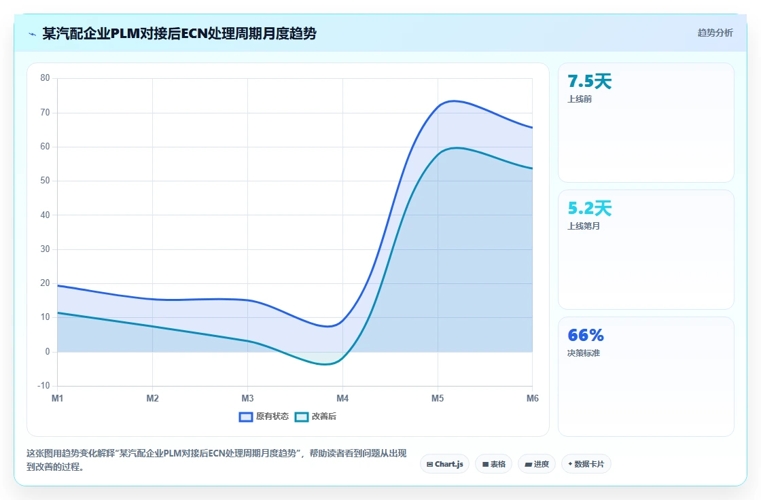Click the M2 x-axis label
Screen dimensions: 761x500
pyautogui.click(x=152, y=399)
